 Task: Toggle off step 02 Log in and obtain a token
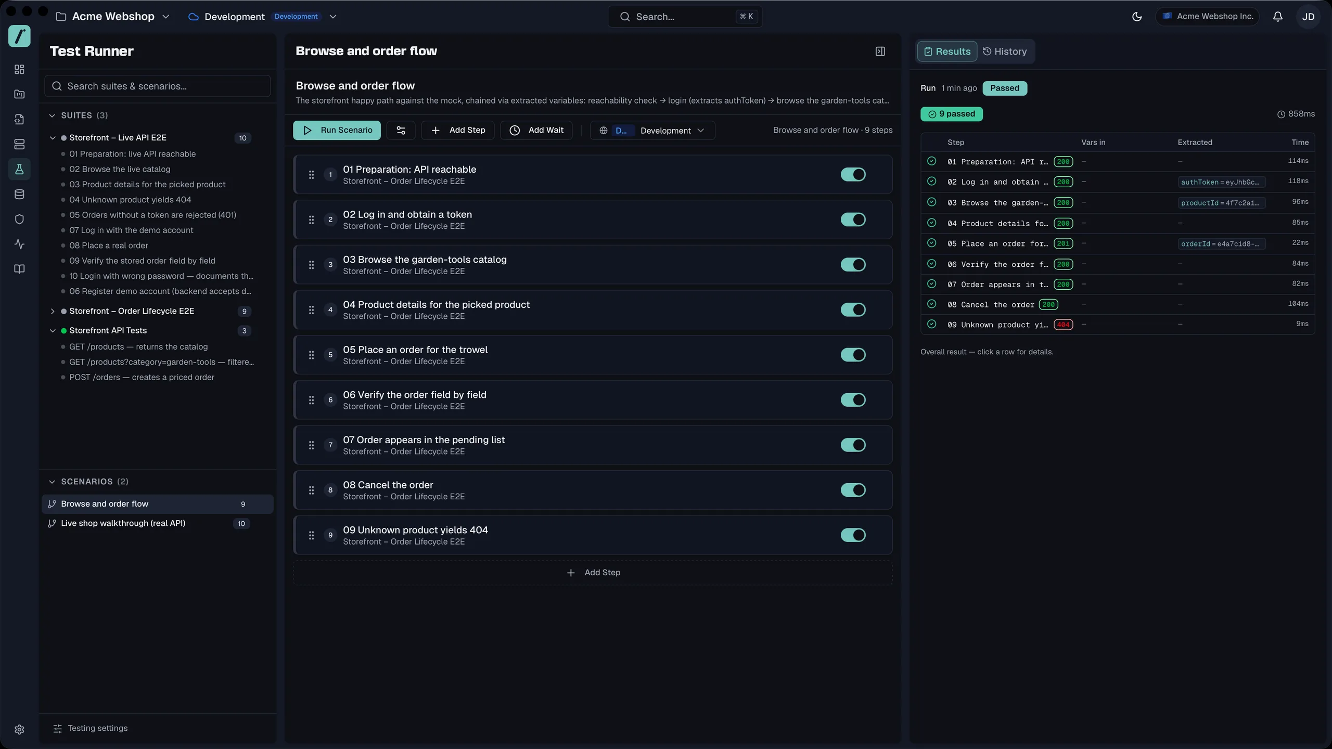click(853, 219)
